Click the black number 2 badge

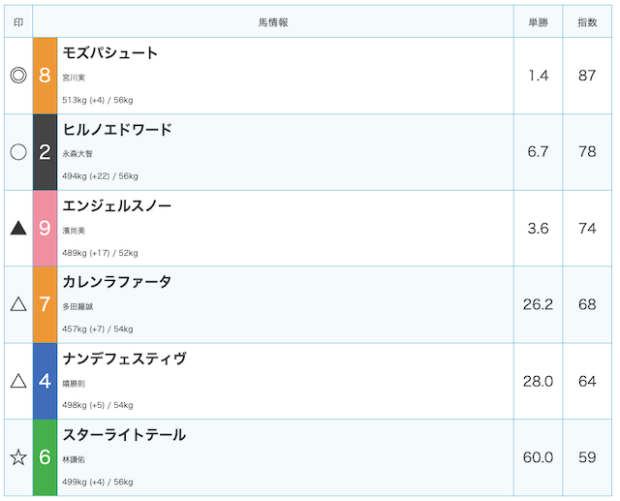(46, 152)
